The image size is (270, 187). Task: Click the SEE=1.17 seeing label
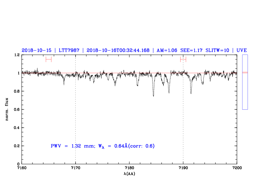coord(192,50)
